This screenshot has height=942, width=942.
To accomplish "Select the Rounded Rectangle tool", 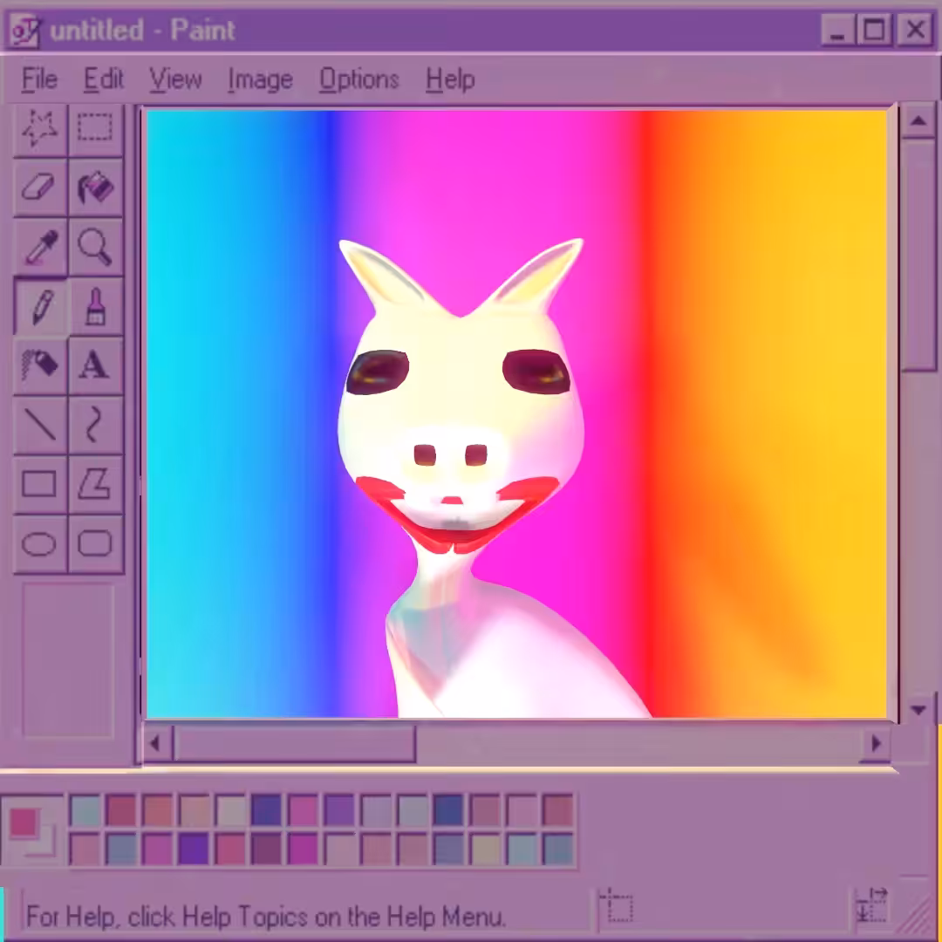I will pos(96,543).
